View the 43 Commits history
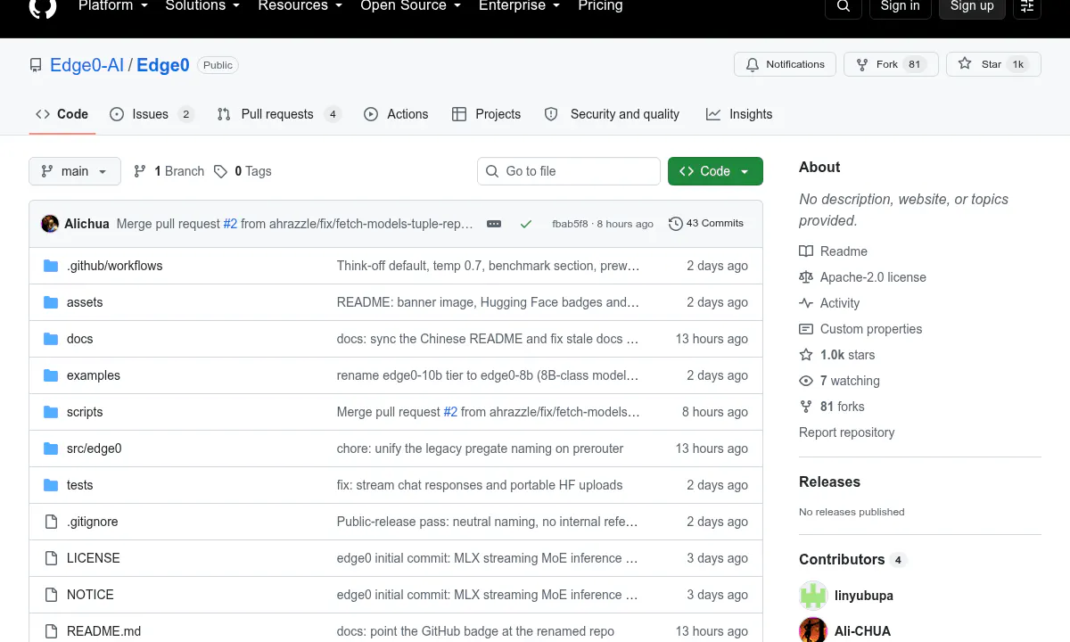Image resolution: width=1070 pixels, height=642 pixels. 706,224
